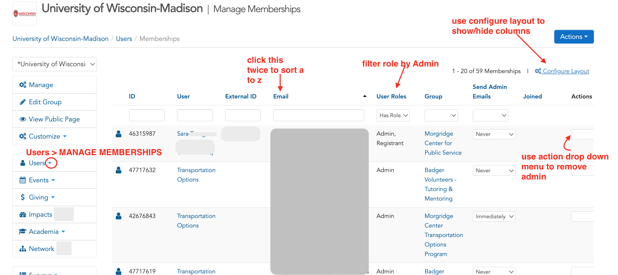Click the Events calendar icon

tap(23, 180)
